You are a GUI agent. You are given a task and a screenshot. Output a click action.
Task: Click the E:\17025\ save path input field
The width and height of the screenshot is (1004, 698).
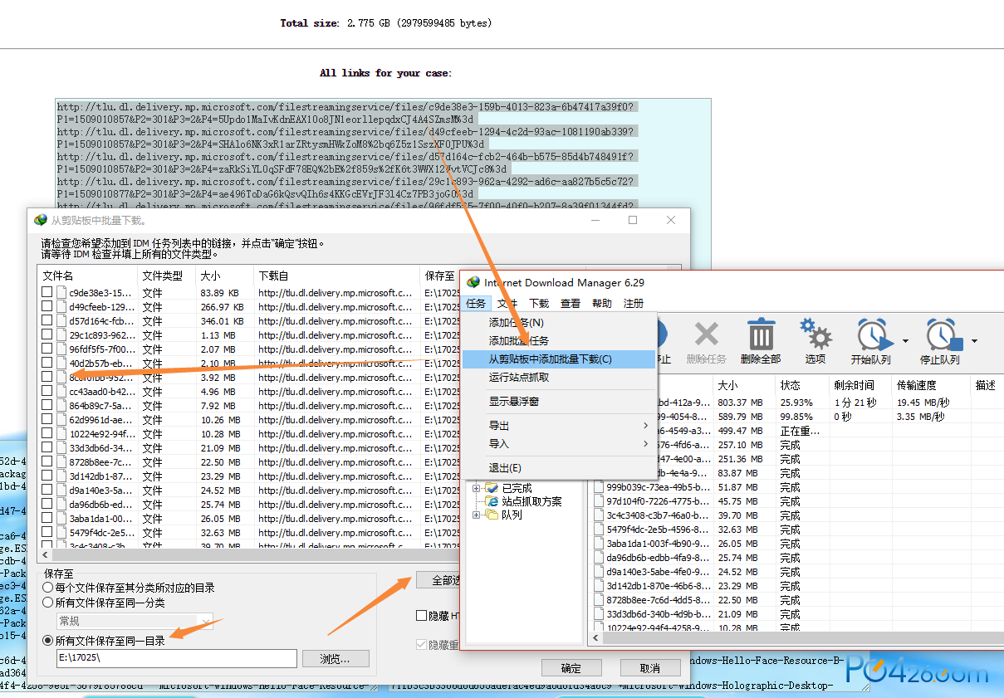click(176, 659)
